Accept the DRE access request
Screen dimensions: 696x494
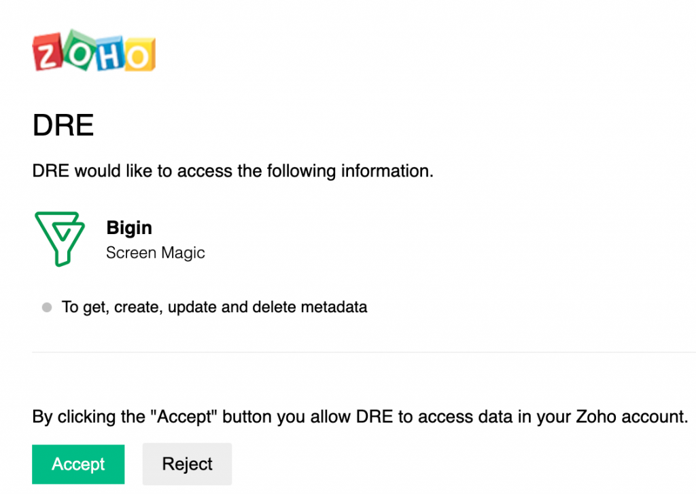tap(78, 464)
